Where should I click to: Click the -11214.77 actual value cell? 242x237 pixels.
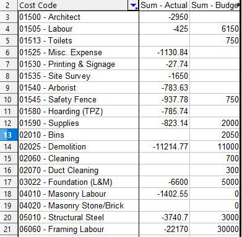pos(164,146)
